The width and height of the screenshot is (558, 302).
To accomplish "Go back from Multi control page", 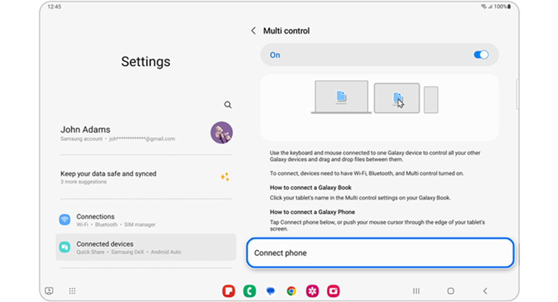I will [x=254, y=31].
